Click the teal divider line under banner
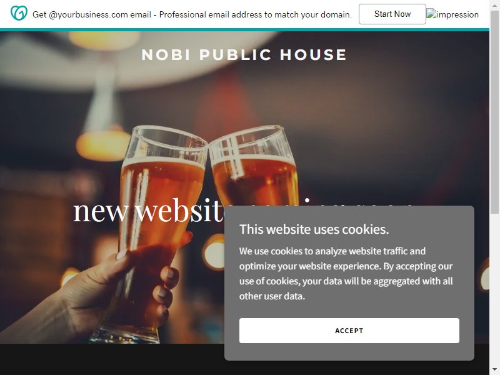500x375 pixels. point(244,29)
